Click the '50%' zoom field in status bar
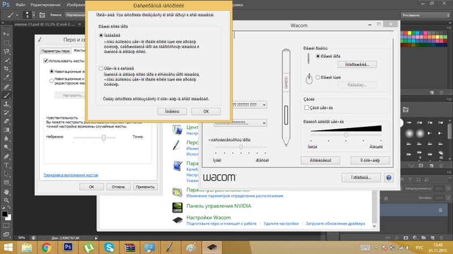 point(22,238)
